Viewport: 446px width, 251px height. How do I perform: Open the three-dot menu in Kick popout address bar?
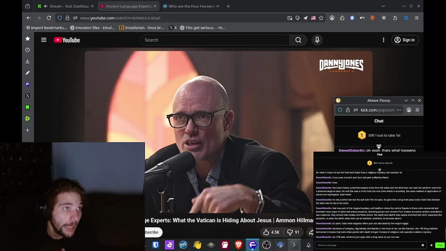tap(399, 110)
